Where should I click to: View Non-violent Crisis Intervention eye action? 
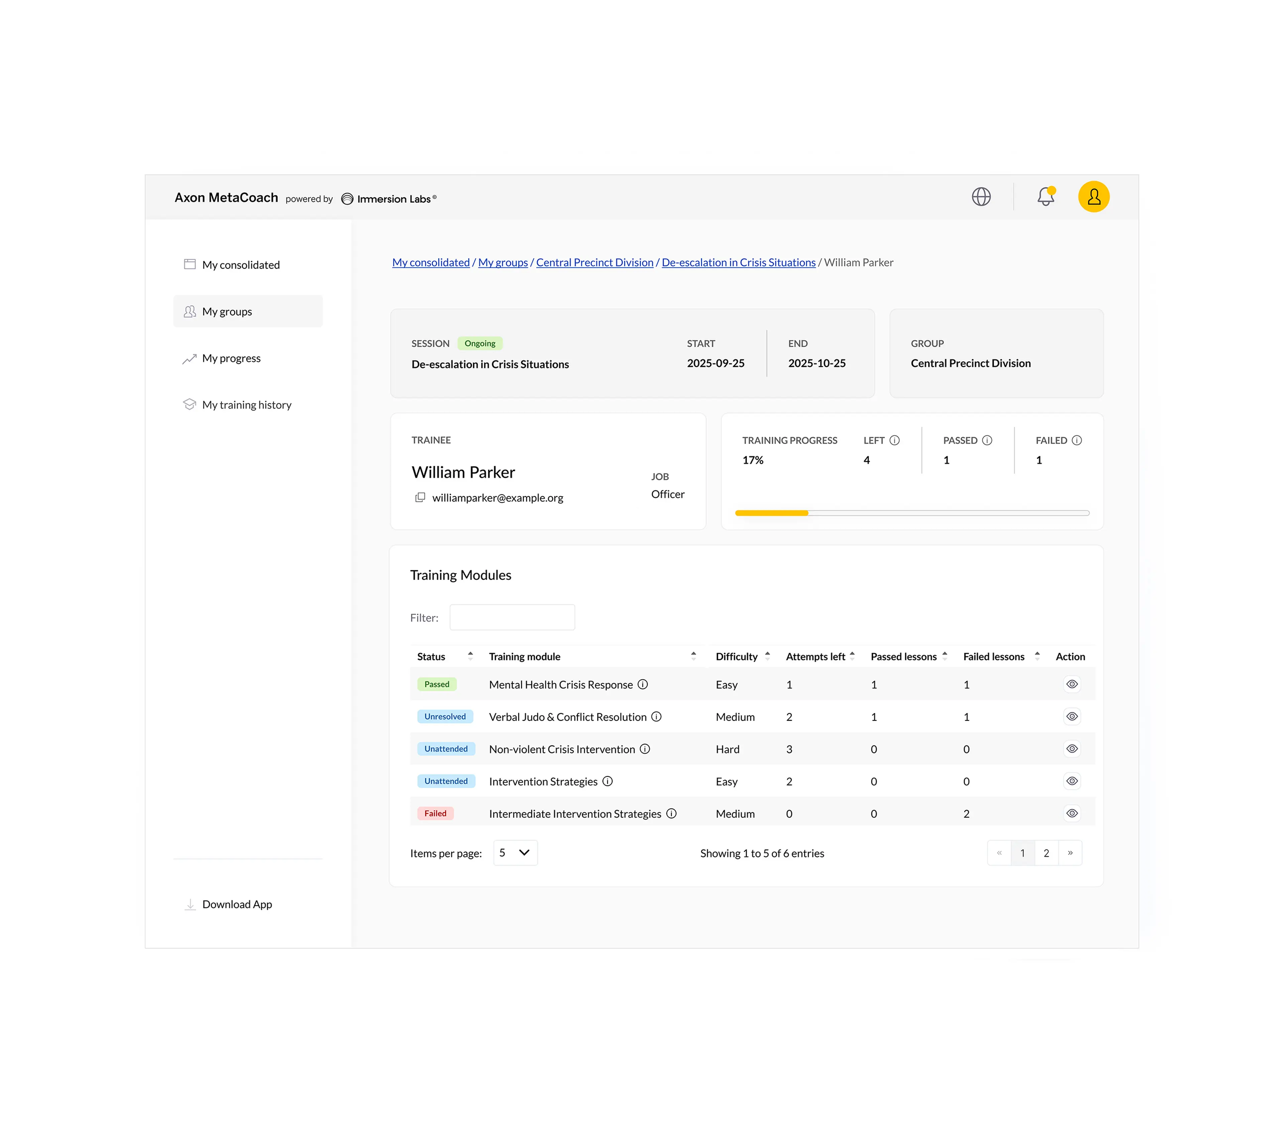(1072, 749)
